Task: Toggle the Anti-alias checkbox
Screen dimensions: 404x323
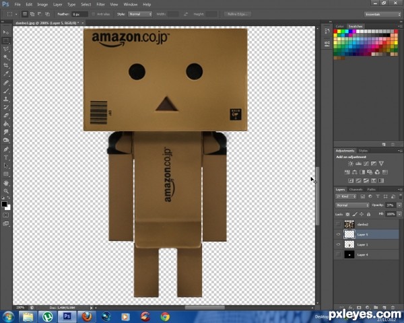Action: point(94,14)
